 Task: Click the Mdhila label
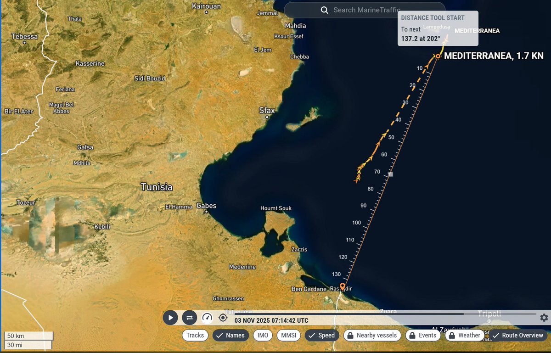pos(82,163)
